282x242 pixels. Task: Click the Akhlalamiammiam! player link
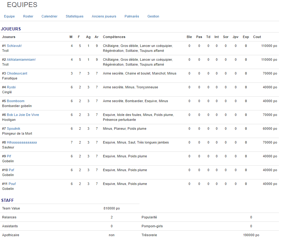coord(21,60)
